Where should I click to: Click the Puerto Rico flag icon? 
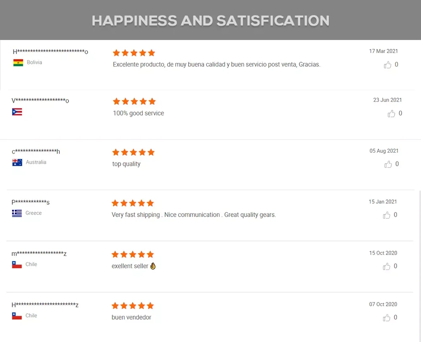pyautogui.click(x=17, y=112)
